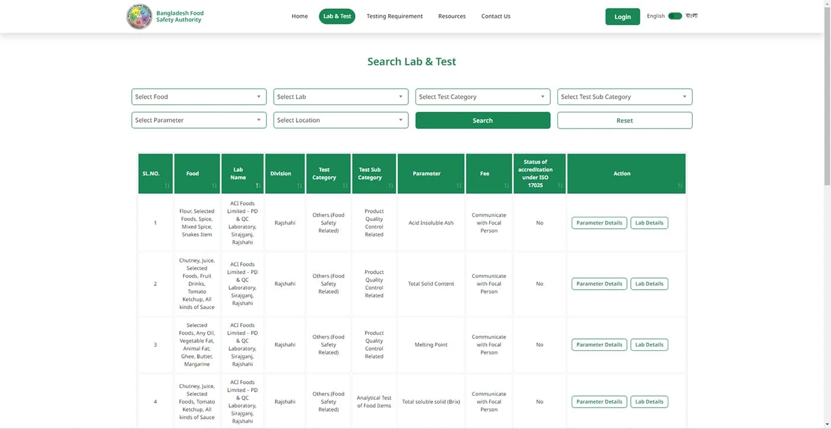
Task: Toggle language between English and Bangla
Action: click(675, 16)
